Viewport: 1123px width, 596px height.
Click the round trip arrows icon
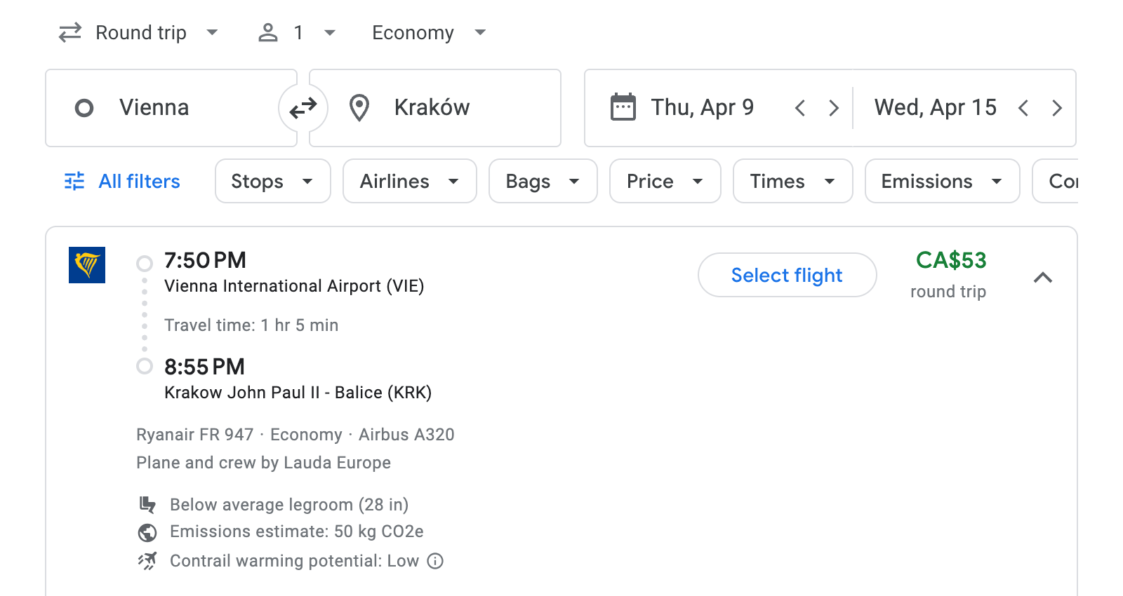68,32
